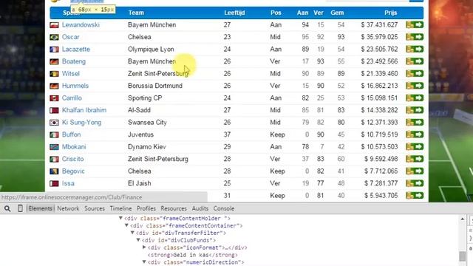Select the 'Geld in kas' strong element
Viewport: 473px width, 266px height.
tap(193, 255)
